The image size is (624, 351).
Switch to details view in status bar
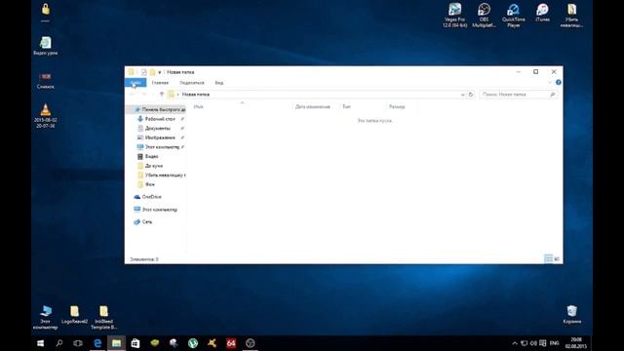click(x=548, y=259)
